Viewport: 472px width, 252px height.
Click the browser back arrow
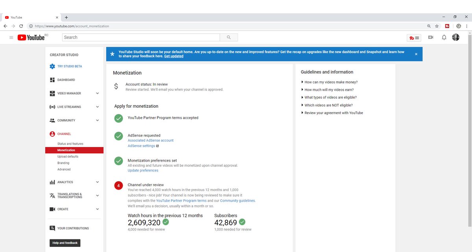tap(5, 26)
